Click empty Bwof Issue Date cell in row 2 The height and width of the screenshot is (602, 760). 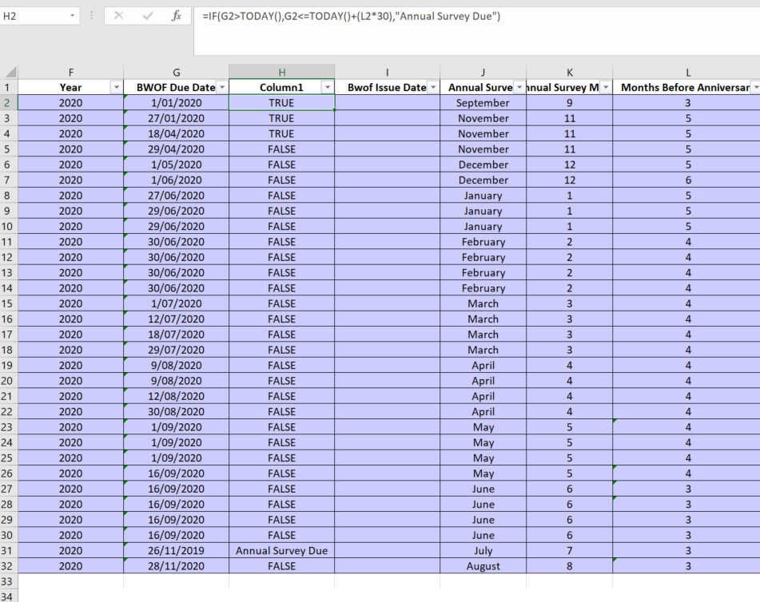tap(388, 103)
